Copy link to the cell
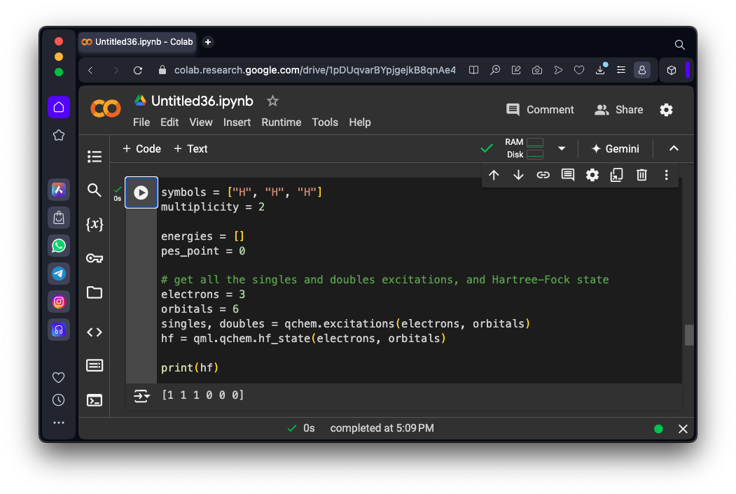Image resolution: width=736 pixels, height=494 pixels. (x=543, y=175)
